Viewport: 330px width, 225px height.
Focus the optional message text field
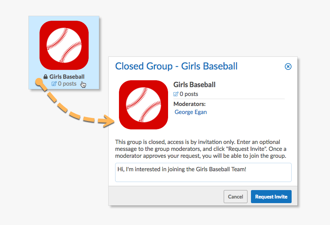[203, 172]
